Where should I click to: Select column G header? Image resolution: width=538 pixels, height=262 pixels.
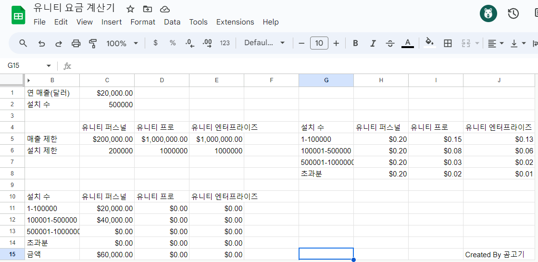point(326,80)
